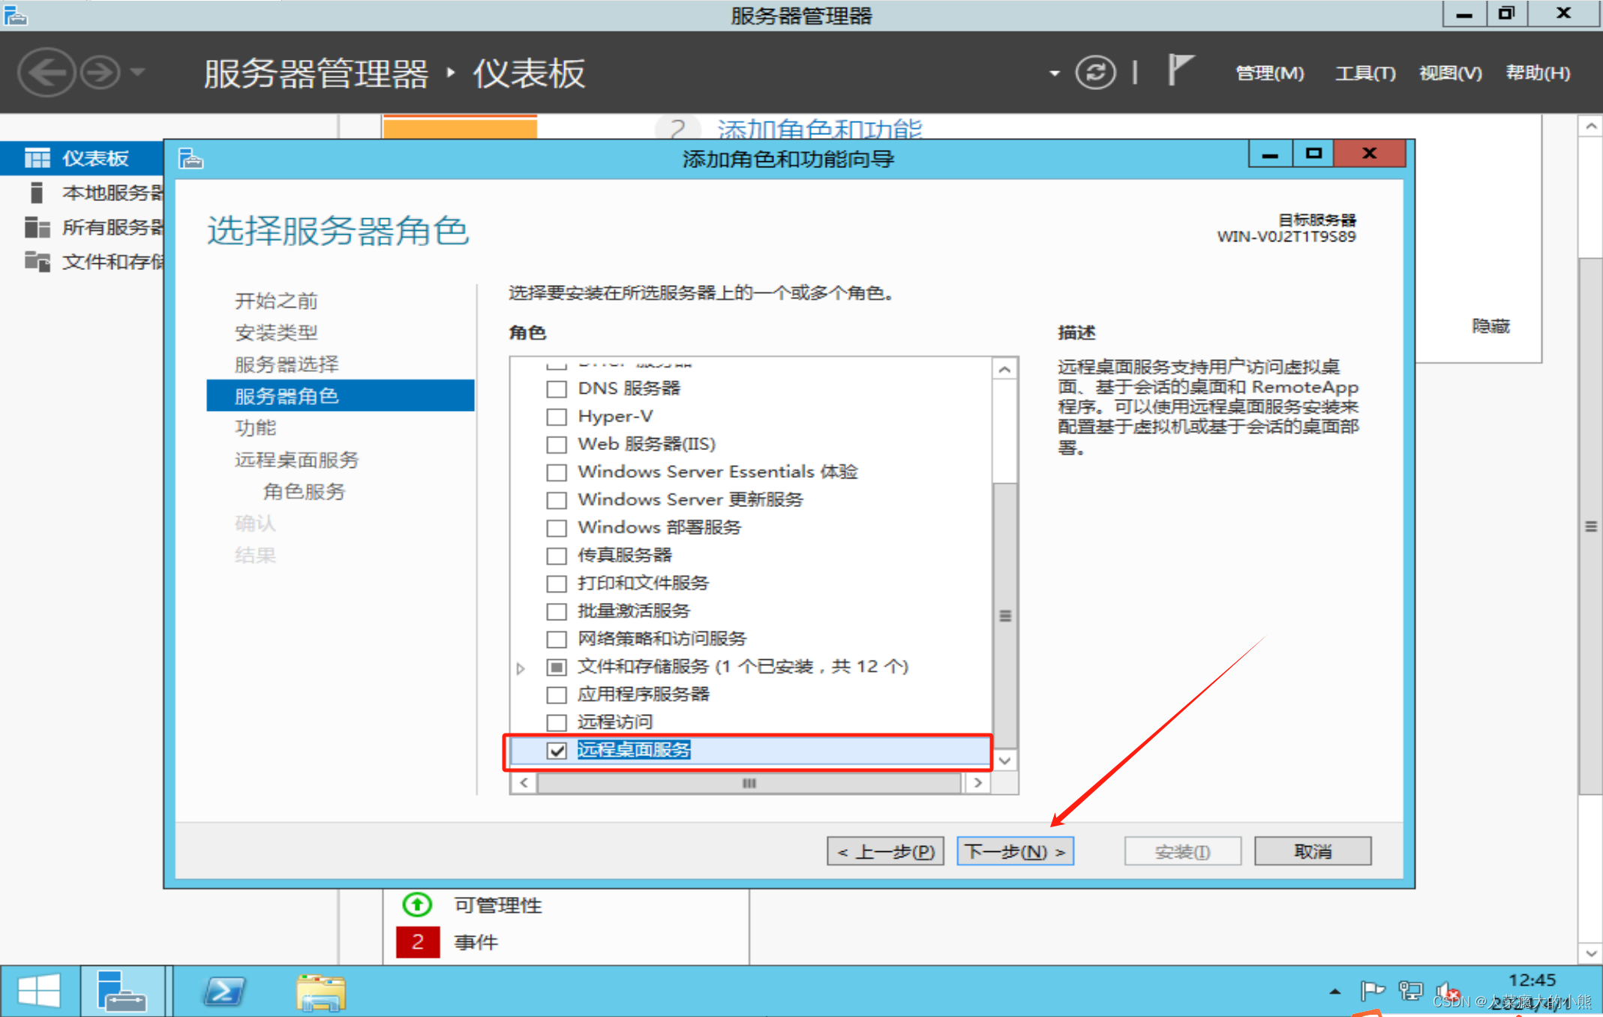
Task: Click the 上一步(P) button
Action: point(885,851)
